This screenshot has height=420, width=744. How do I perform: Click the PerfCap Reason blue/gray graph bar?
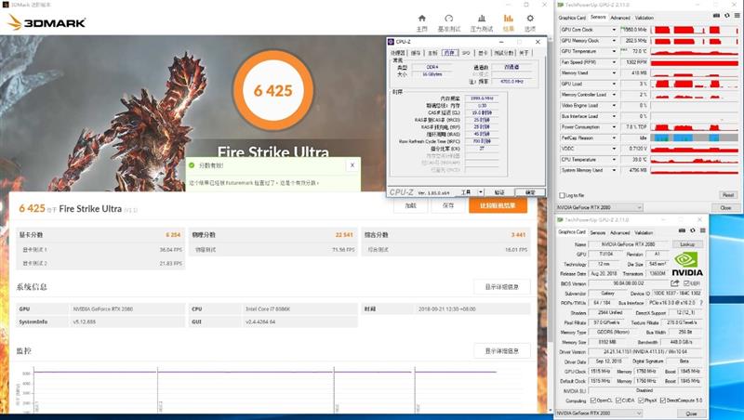pos(694,138)
